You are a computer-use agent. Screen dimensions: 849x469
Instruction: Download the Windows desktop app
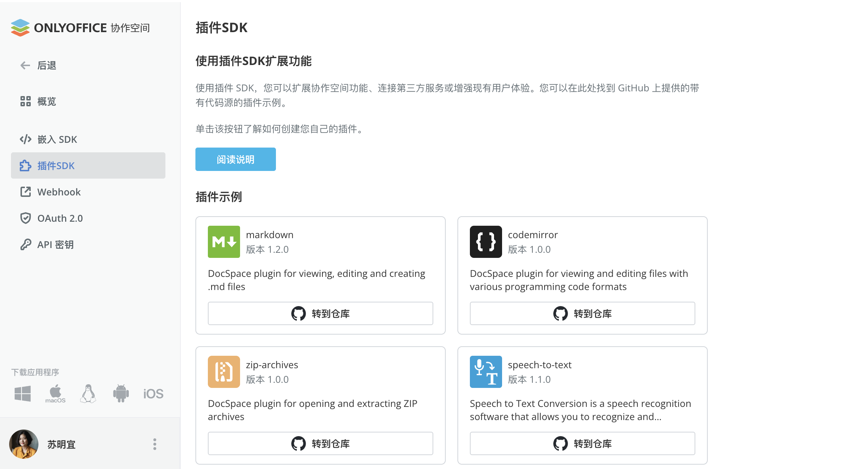pos(23,394)
